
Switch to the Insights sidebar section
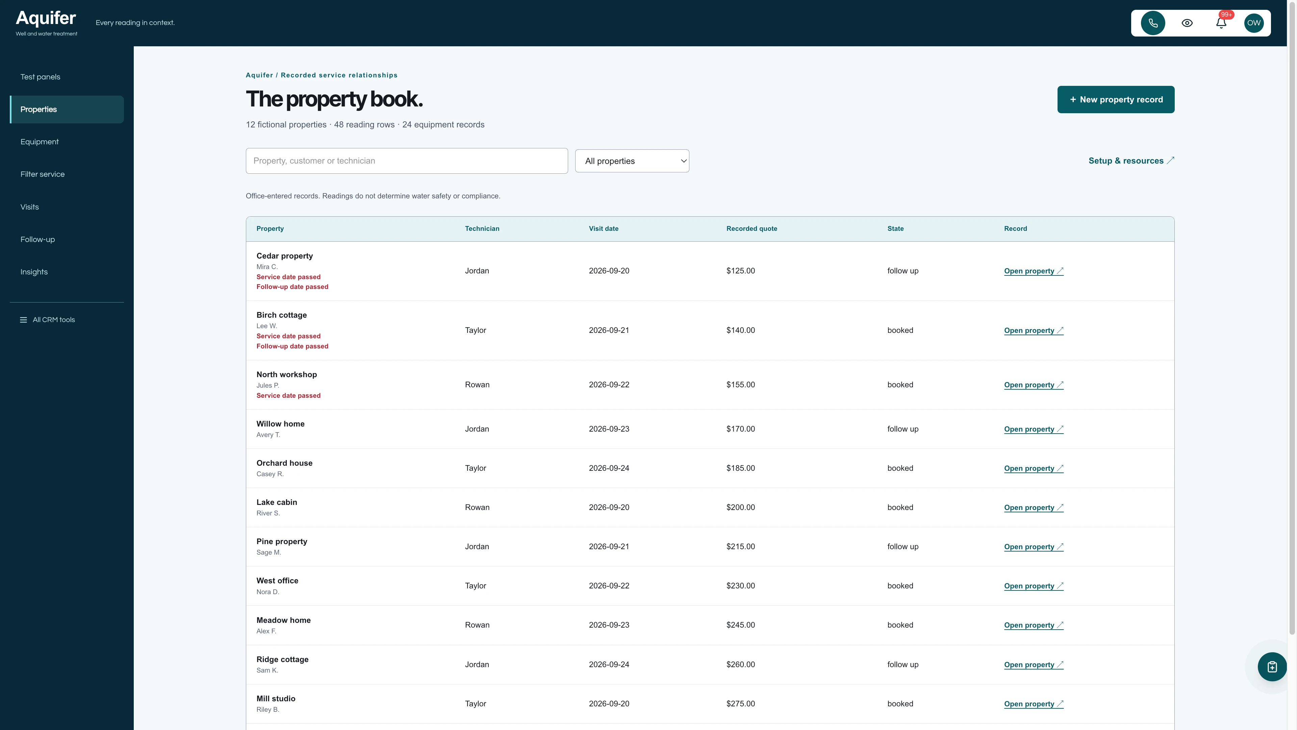coord(67,272)
